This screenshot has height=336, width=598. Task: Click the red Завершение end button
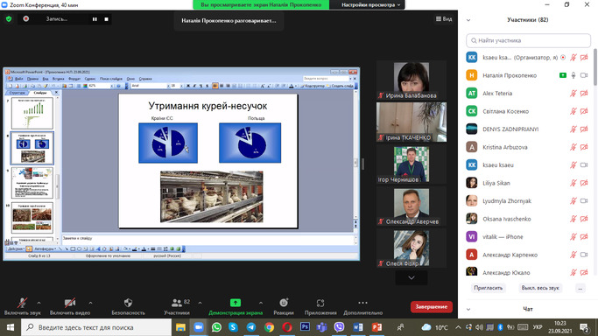click(432, 306)
